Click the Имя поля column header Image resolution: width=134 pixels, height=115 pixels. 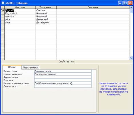(20, 7)
